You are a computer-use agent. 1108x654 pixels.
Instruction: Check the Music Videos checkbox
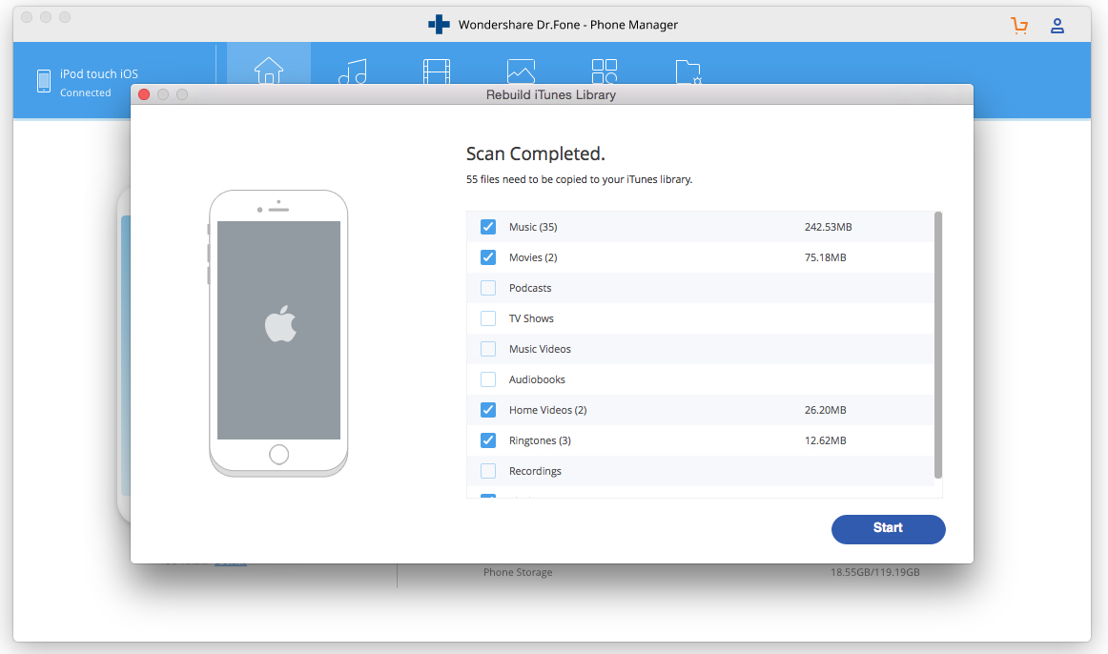pyautogui.click(x=488, y=348)
